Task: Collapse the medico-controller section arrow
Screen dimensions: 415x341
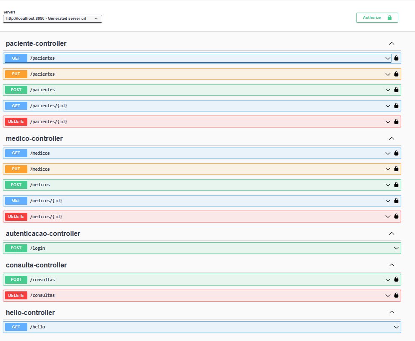Action: (x=392, y=138)
